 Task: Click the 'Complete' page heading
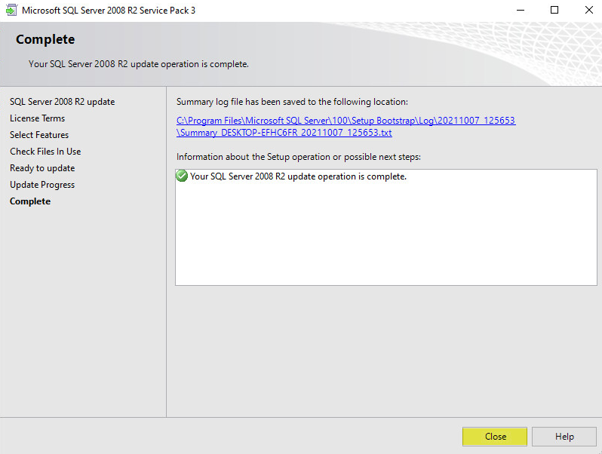45,39
